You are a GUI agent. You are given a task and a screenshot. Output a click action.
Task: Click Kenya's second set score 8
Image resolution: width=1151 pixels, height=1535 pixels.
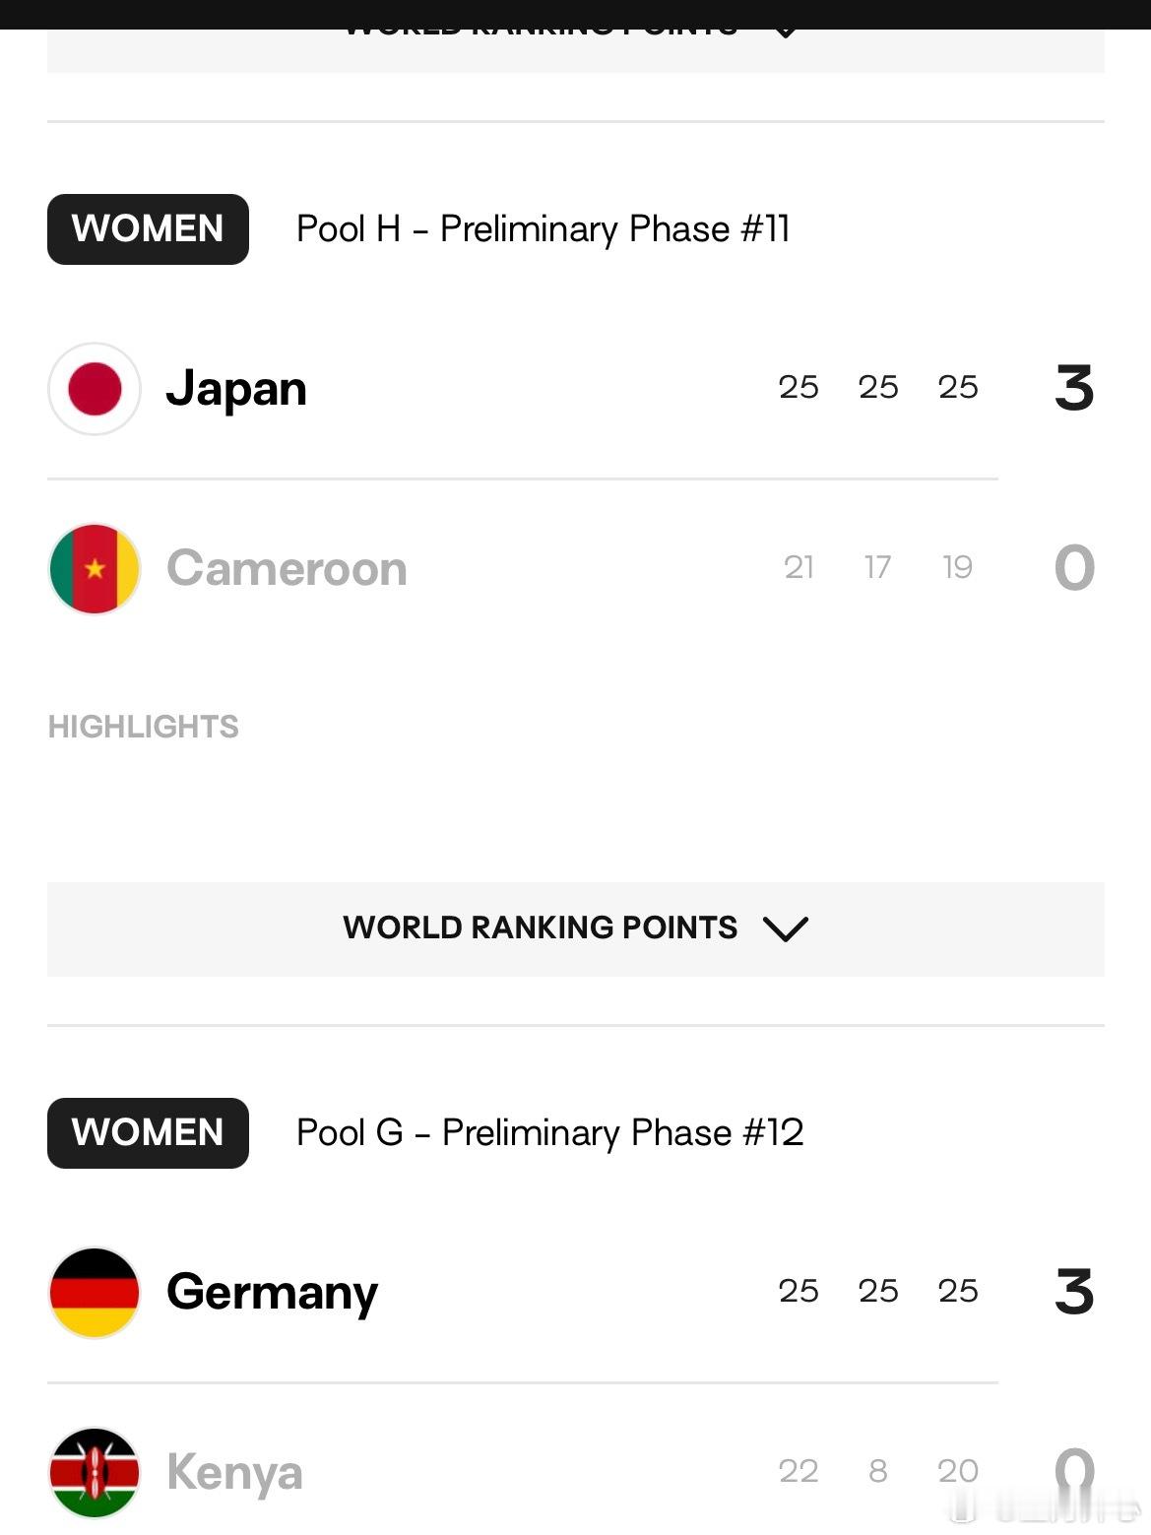point(878,1471)
